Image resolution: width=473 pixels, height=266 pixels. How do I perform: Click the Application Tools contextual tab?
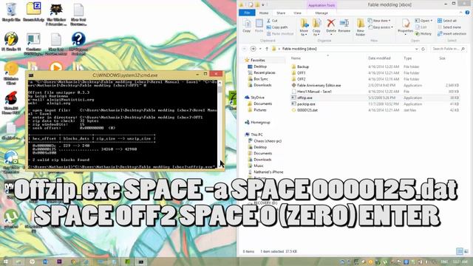point(321,5)
